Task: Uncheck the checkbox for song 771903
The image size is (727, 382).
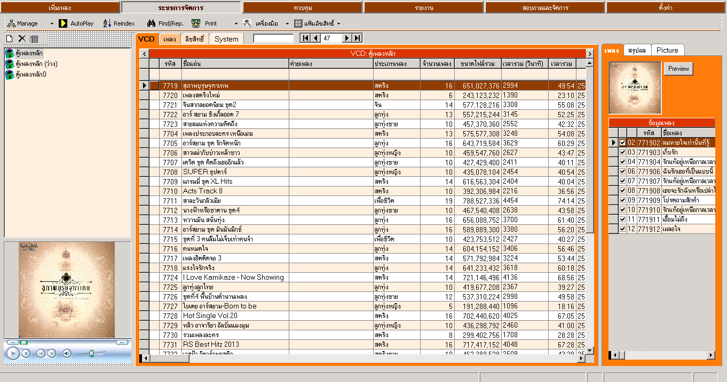Action: [x=622, y=152]
